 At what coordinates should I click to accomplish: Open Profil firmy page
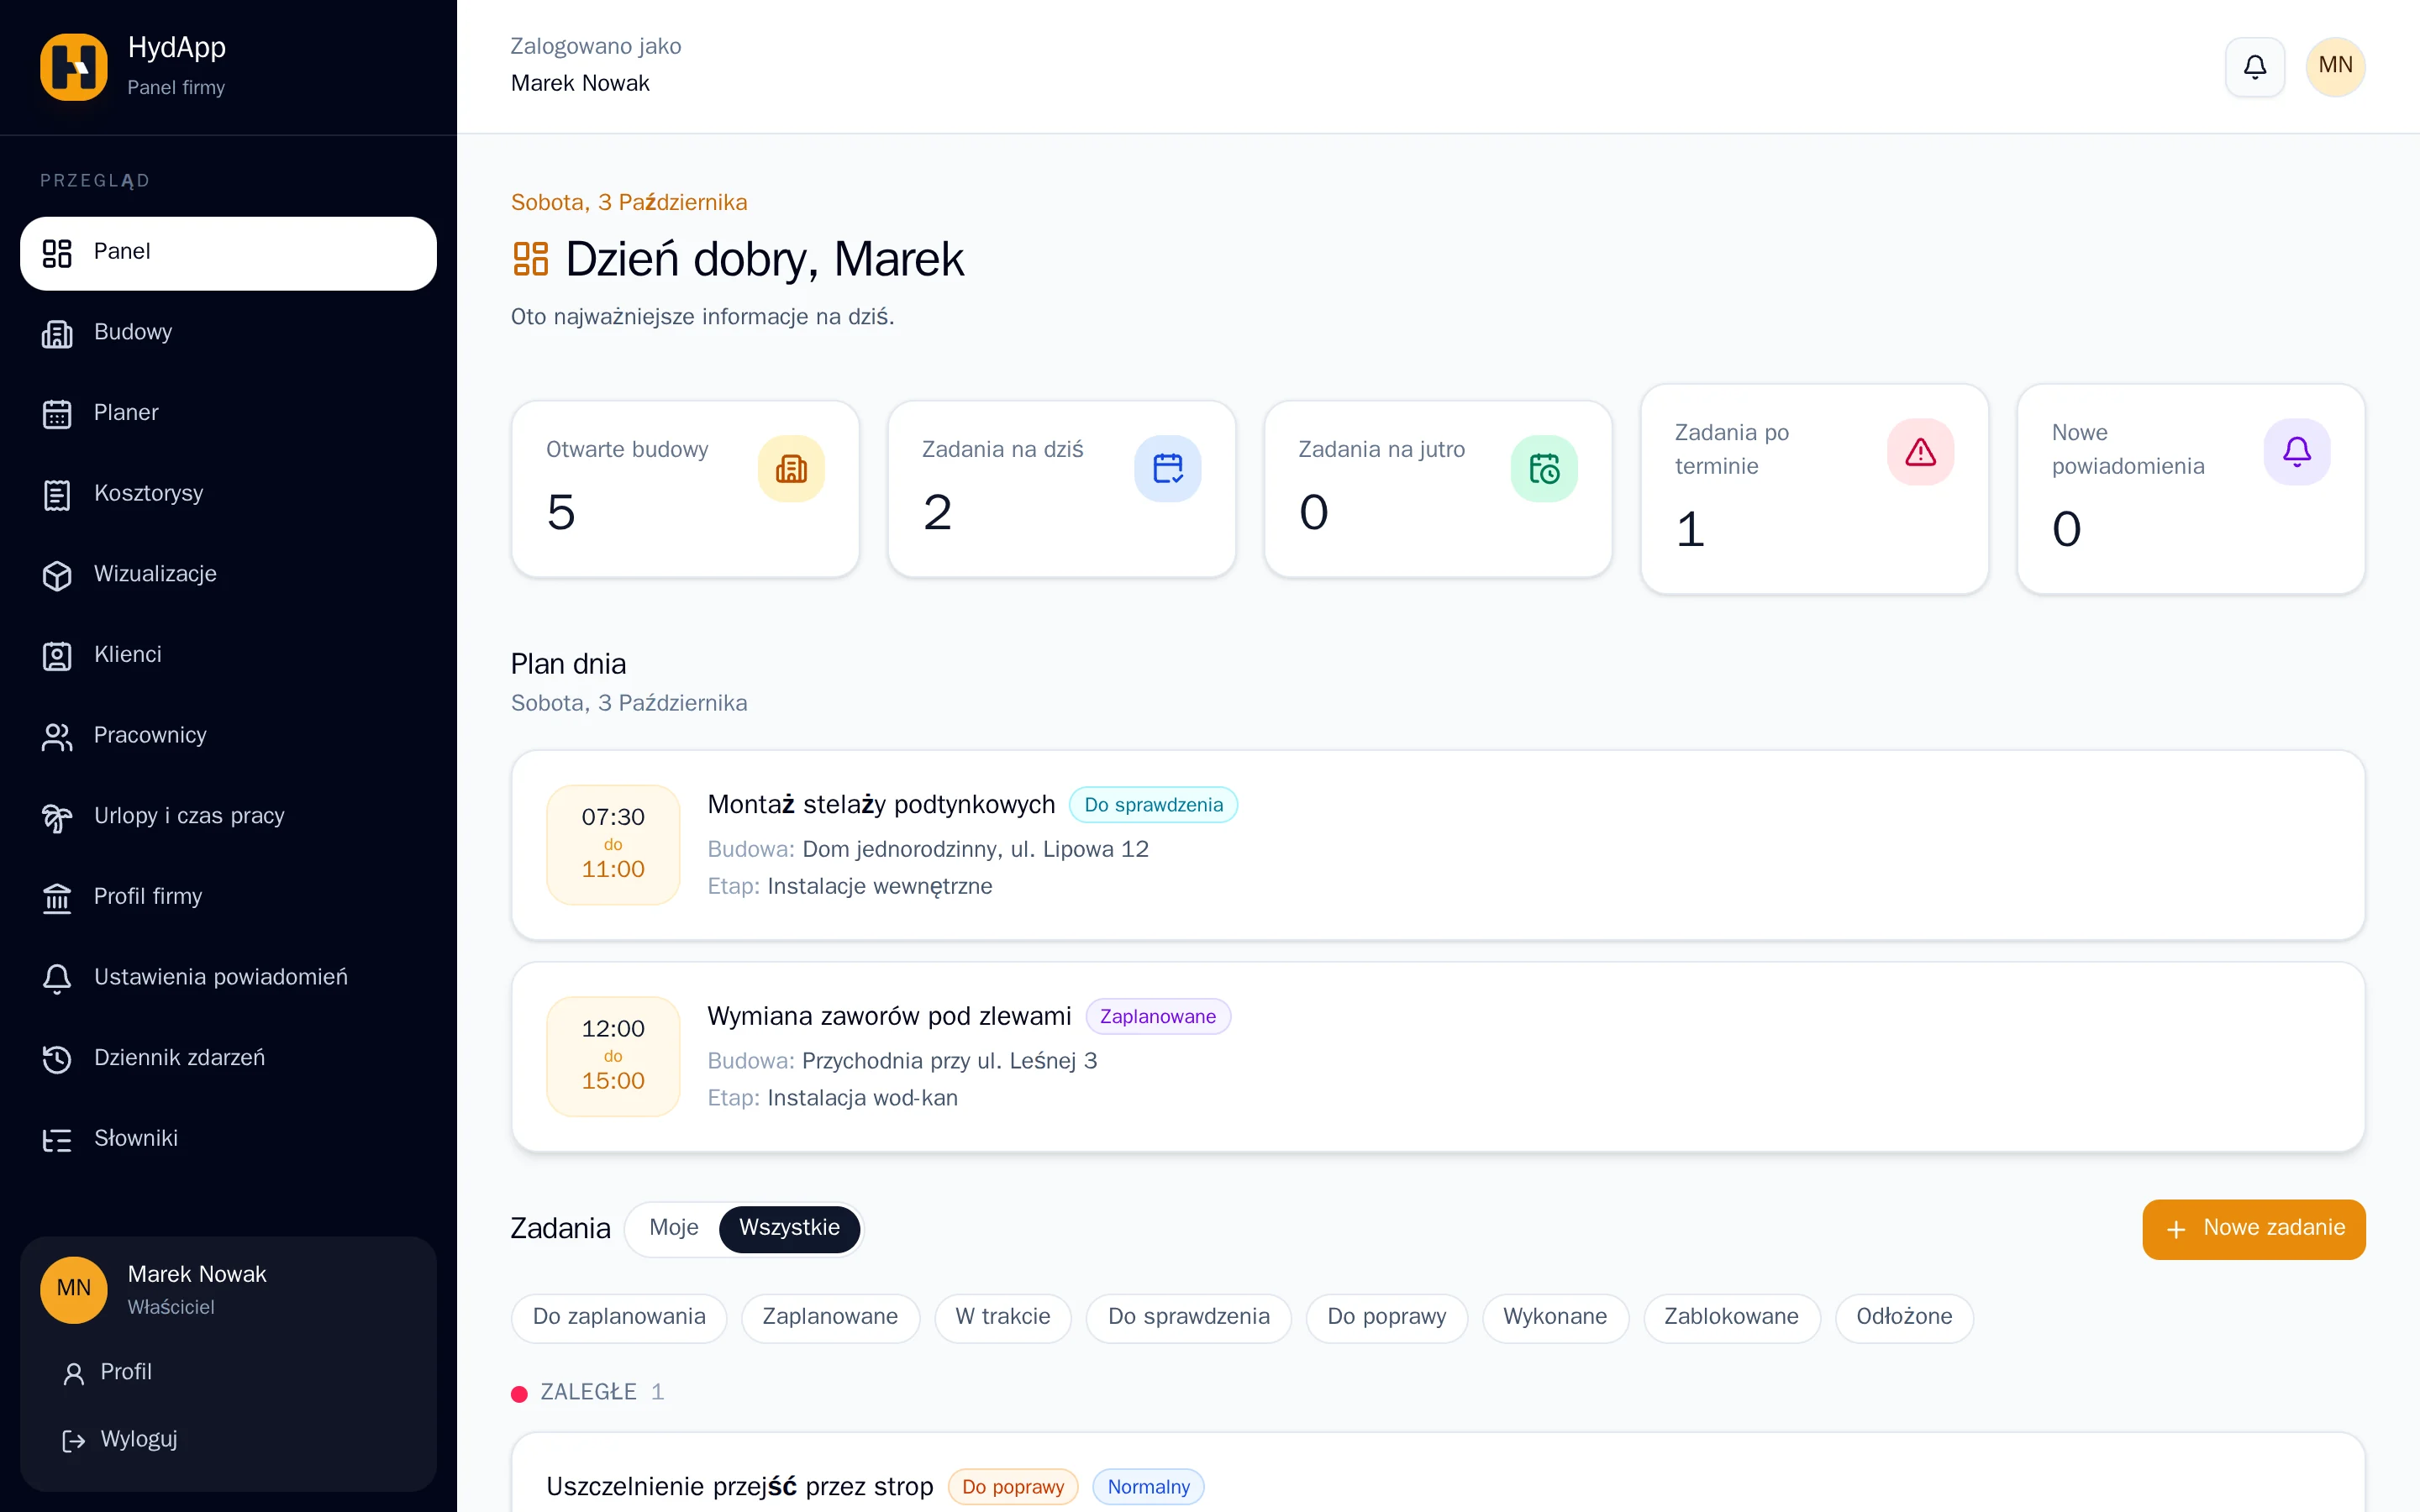click(x=228, y=897)
